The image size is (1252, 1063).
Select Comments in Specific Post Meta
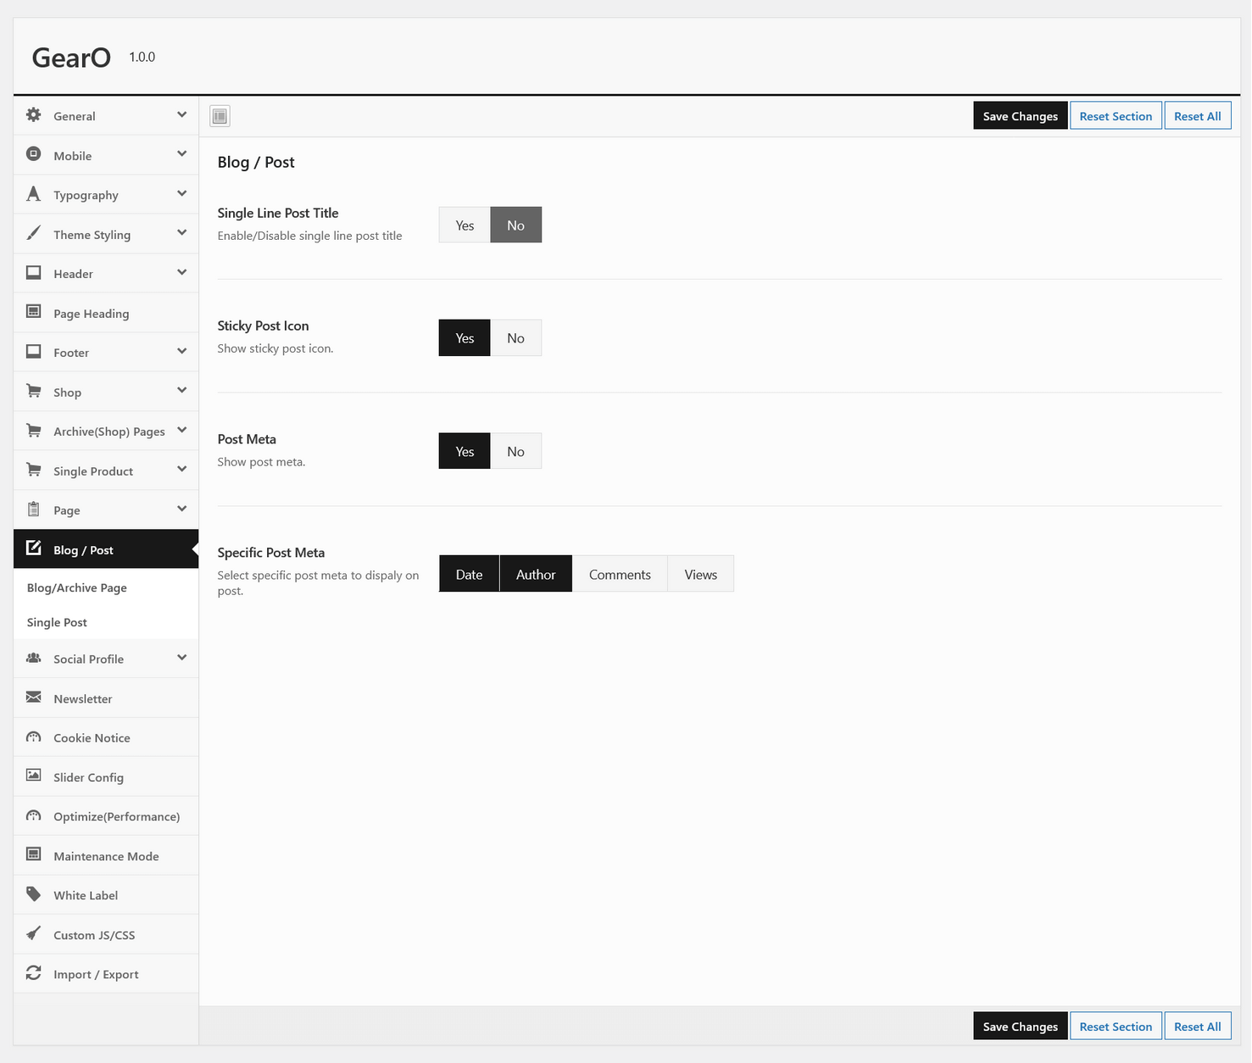[x=620, y=575]
